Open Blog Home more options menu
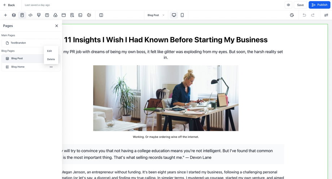This screenshot has width=332, height=179. tap(51, 67)
